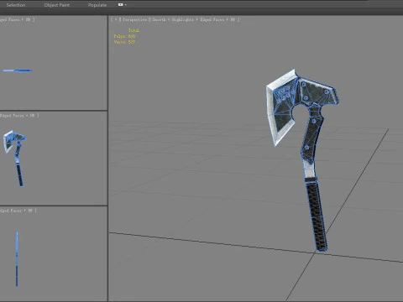The width and height of the screenshot is (403, 302).
Task: Open shading label of the top-left viewport
Action: (17, 19)
